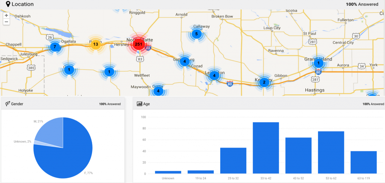Click the 1 marker at Grand Island
This screenshot has width=385, height=183.
(319, 63)
